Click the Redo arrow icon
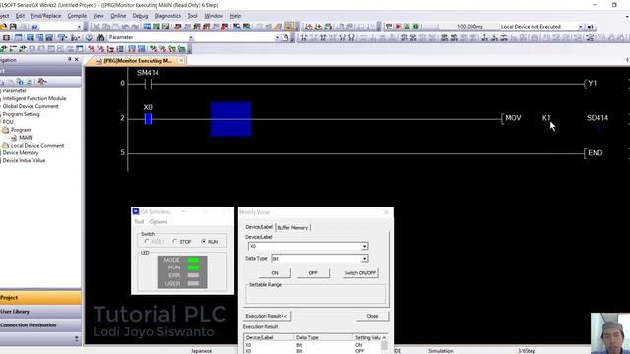Image resolution: width=630 pixels, height=354 pixels. coord(136,27)
